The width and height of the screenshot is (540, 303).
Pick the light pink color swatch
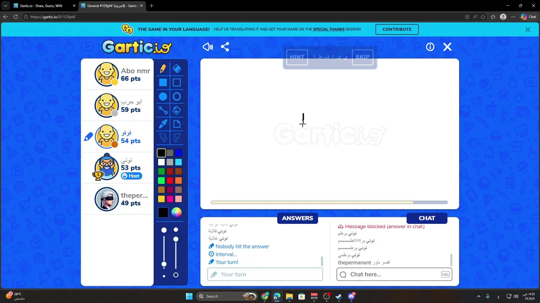pyautogui.click(x=178, y=199)
